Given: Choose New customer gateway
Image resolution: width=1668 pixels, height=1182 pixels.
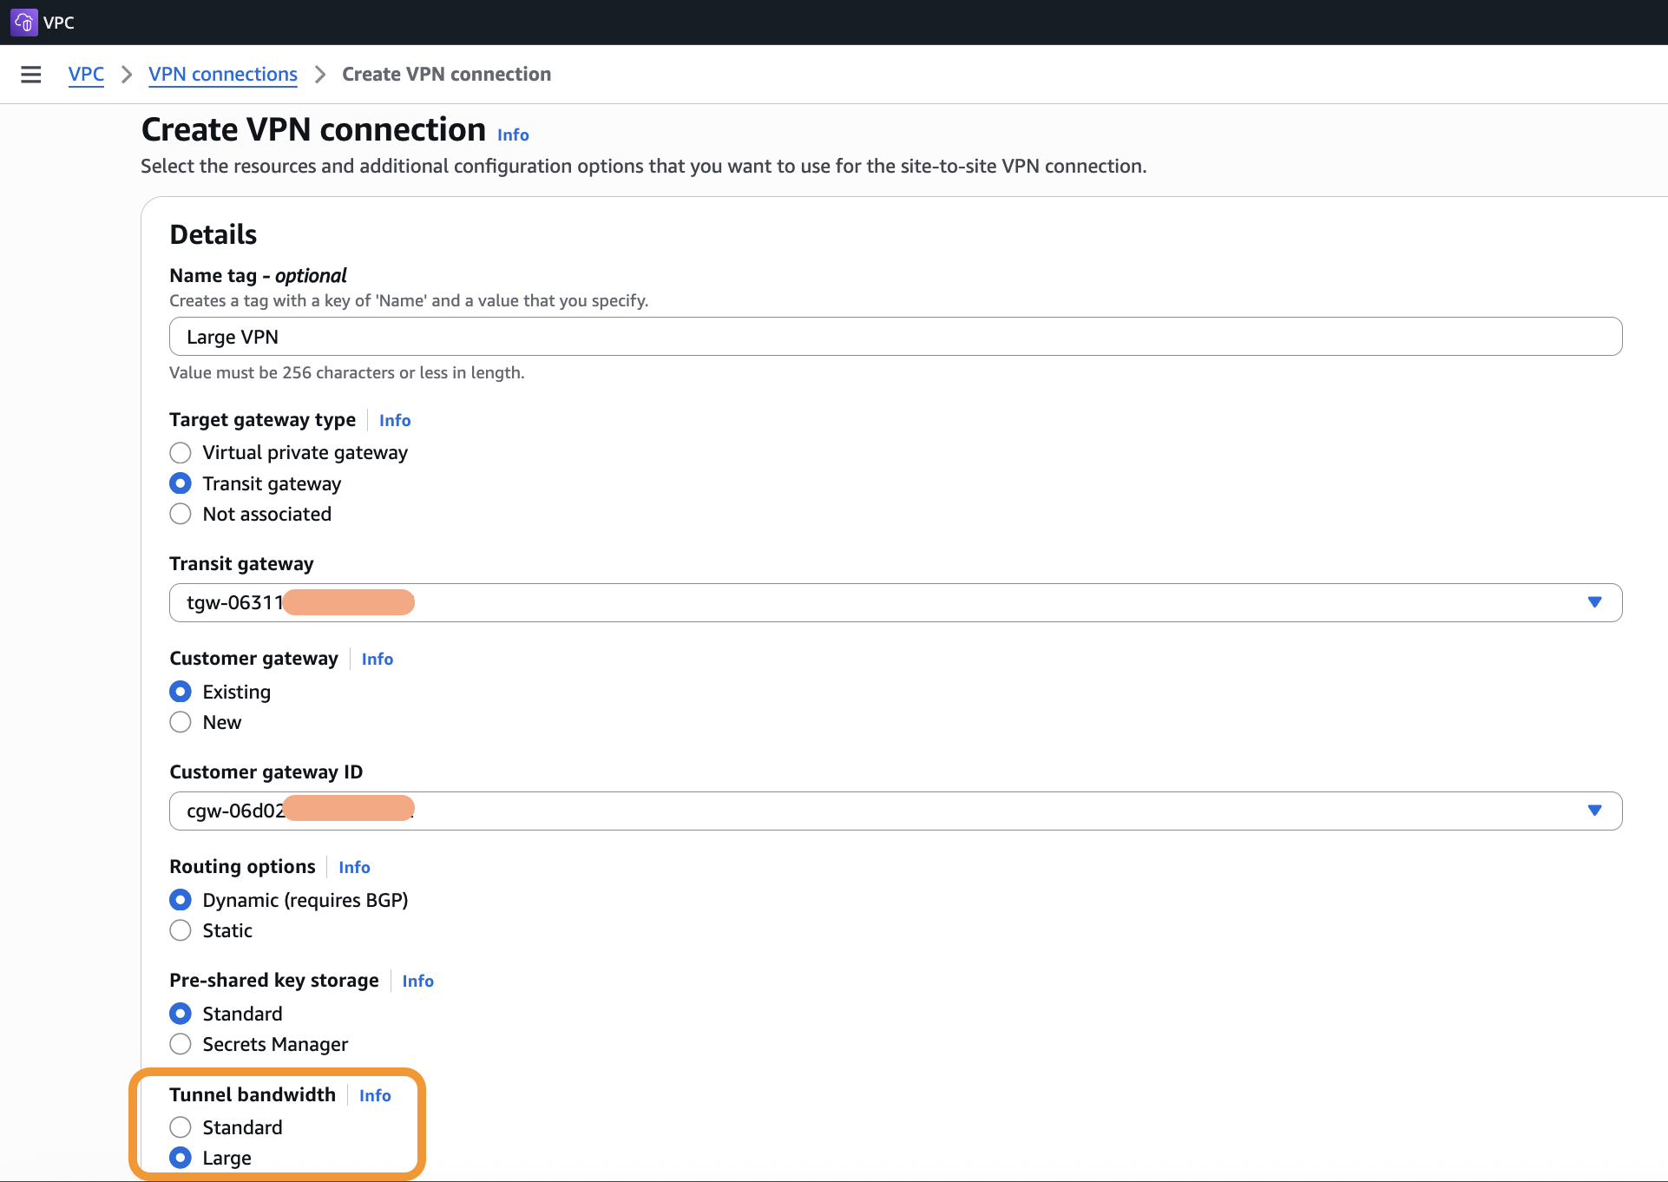Looking at the screenshot, I should (181, 723).
